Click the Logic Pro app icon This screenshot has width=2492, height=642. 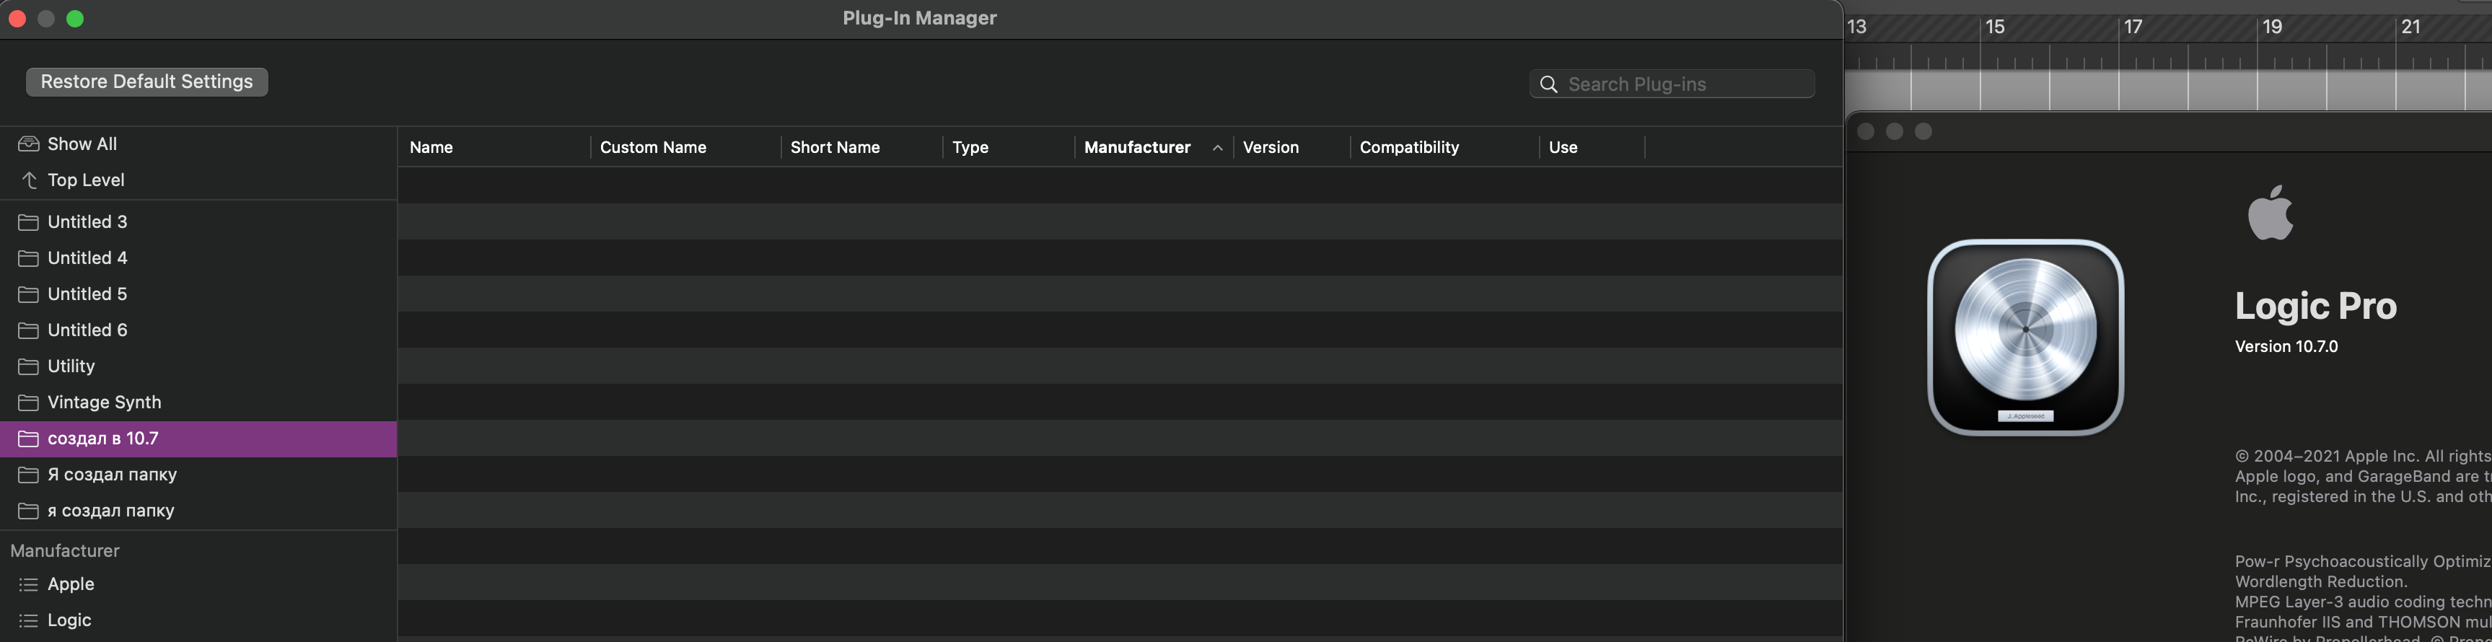click(2024, 336)
